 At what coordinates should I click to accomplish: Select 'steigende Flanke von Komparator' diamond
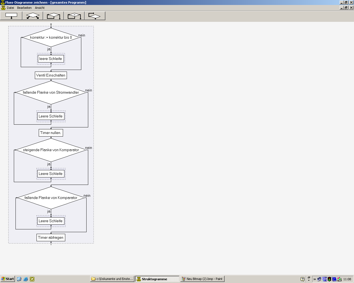pyautogui.click(x=51, y=150)
